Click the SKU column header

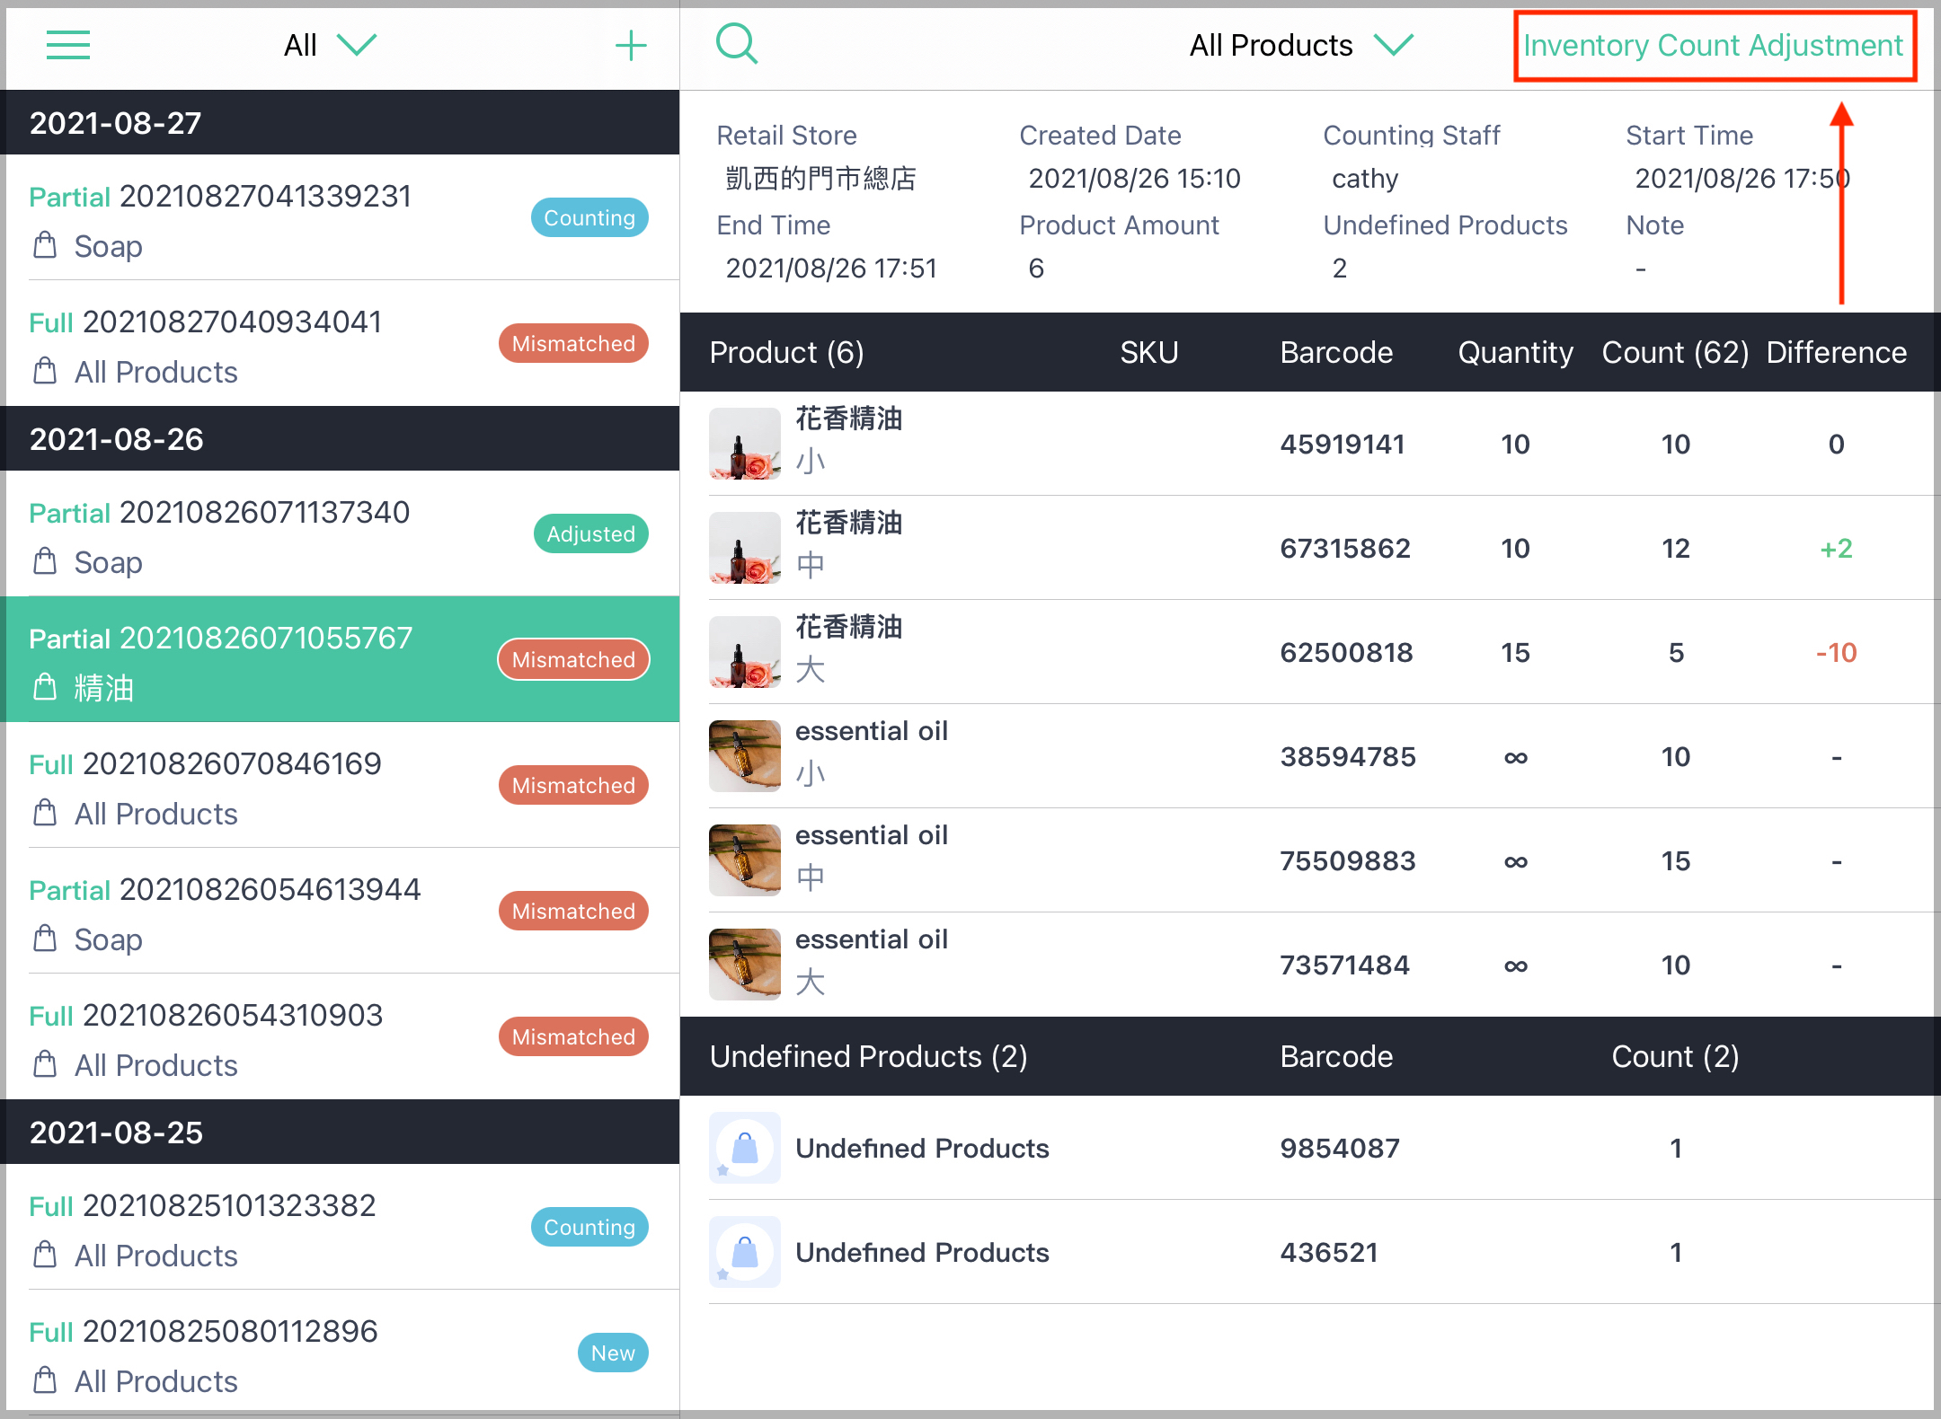[x=1149, y=352]
